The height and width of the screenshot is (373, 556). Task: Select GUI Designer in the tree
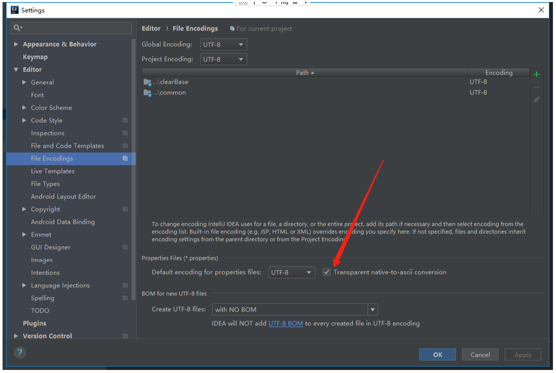click(x=51, y=247)
